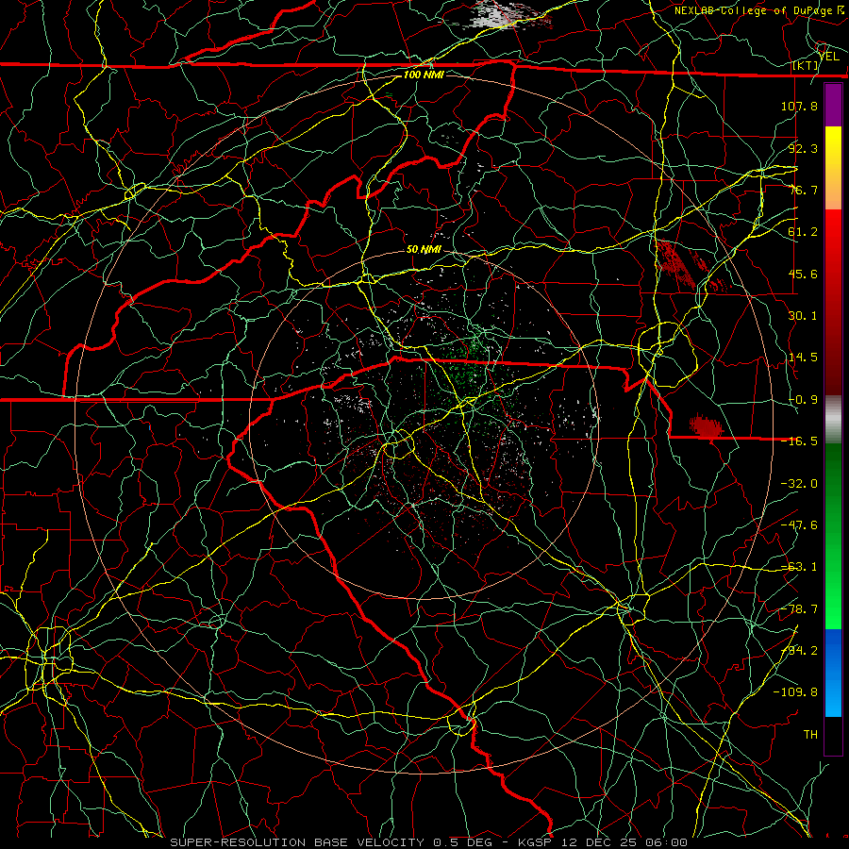Click the 14.5 scale value
Viewport: 849px width, 849px height.
803,358
